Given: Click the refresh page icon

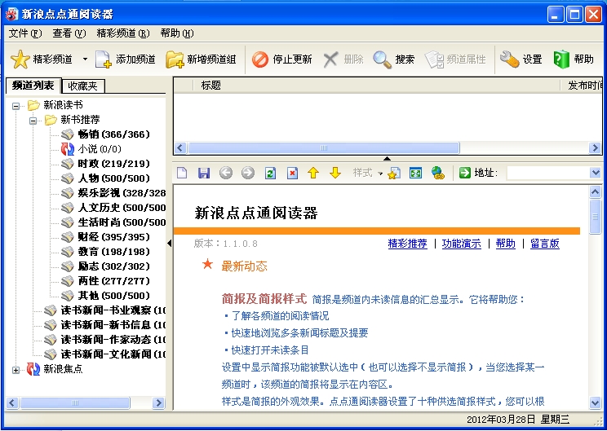Looking at the screenshot, I should click(270, 173).
